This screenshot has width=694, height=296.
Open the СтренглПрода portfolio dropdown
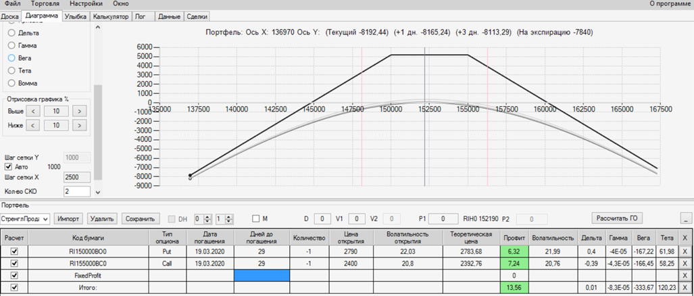(25, 218)
